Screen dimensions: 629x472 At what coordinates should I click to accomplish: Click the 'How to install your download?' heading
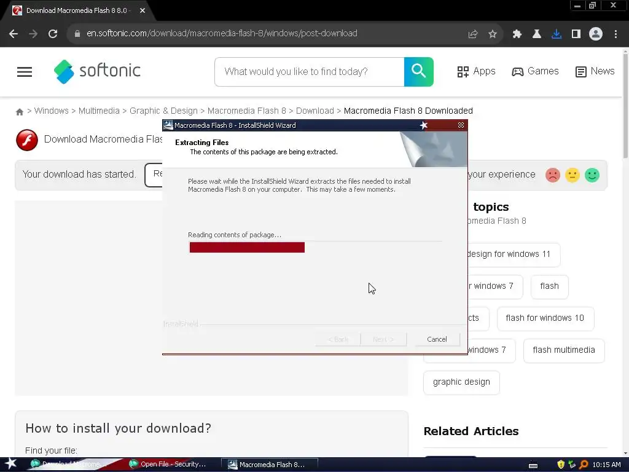click(x=119, y=428)
